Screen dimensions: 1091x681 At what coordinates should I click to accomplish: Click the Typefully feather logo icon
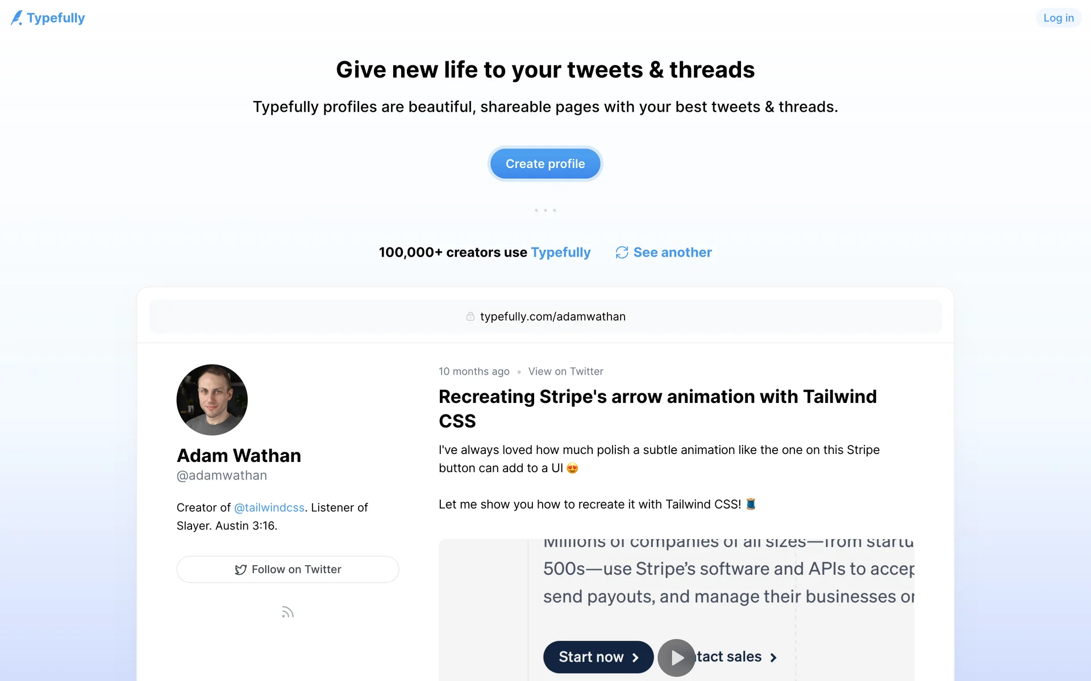tap(17, 18)
